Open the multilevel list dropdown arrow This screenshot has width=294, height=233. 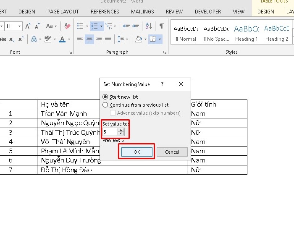115,26
